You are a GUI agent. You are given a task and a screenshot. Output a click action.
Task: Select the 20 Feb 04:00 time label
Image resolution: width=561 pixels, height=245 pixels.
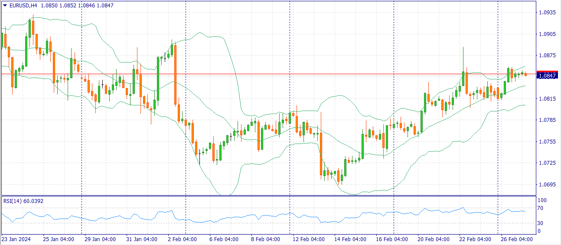[434, 239]
